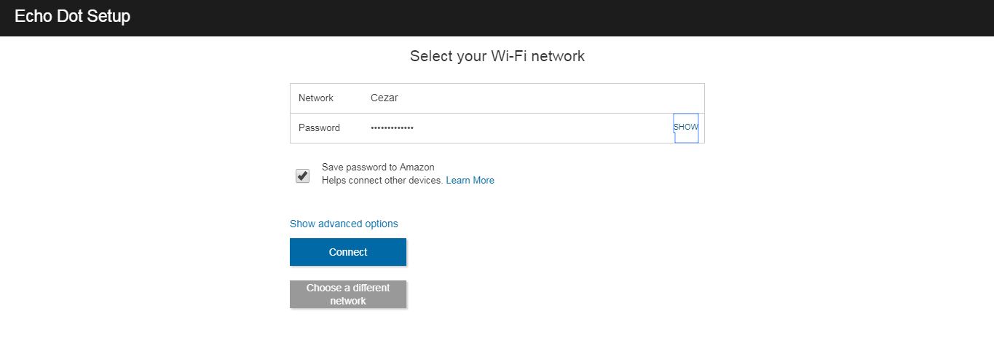
Task: Open the Learn More link
Action: [470, 180]
